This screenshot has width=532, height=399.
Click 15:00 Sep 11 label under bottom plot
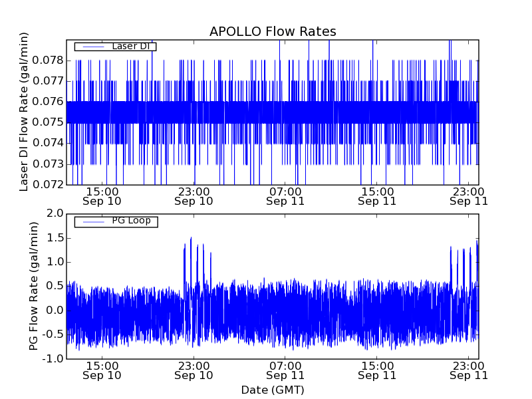click(377, 370)
